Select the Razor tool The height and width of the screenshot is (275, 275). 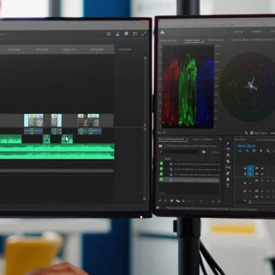click(x=228, y=162)
